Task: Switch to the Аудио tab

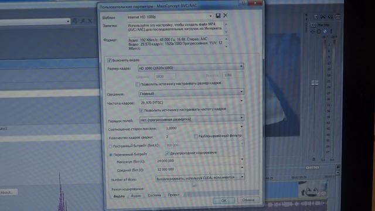Action: point(136,196)
